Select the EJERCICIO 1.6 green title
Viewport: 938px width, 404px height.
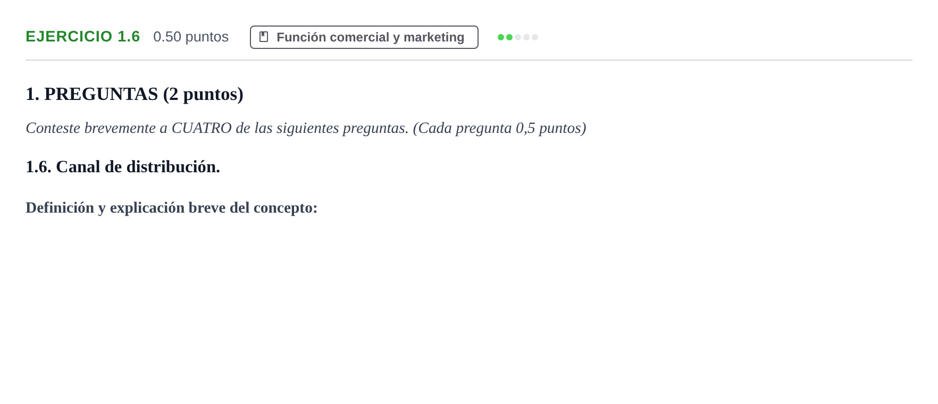(83, 37)
